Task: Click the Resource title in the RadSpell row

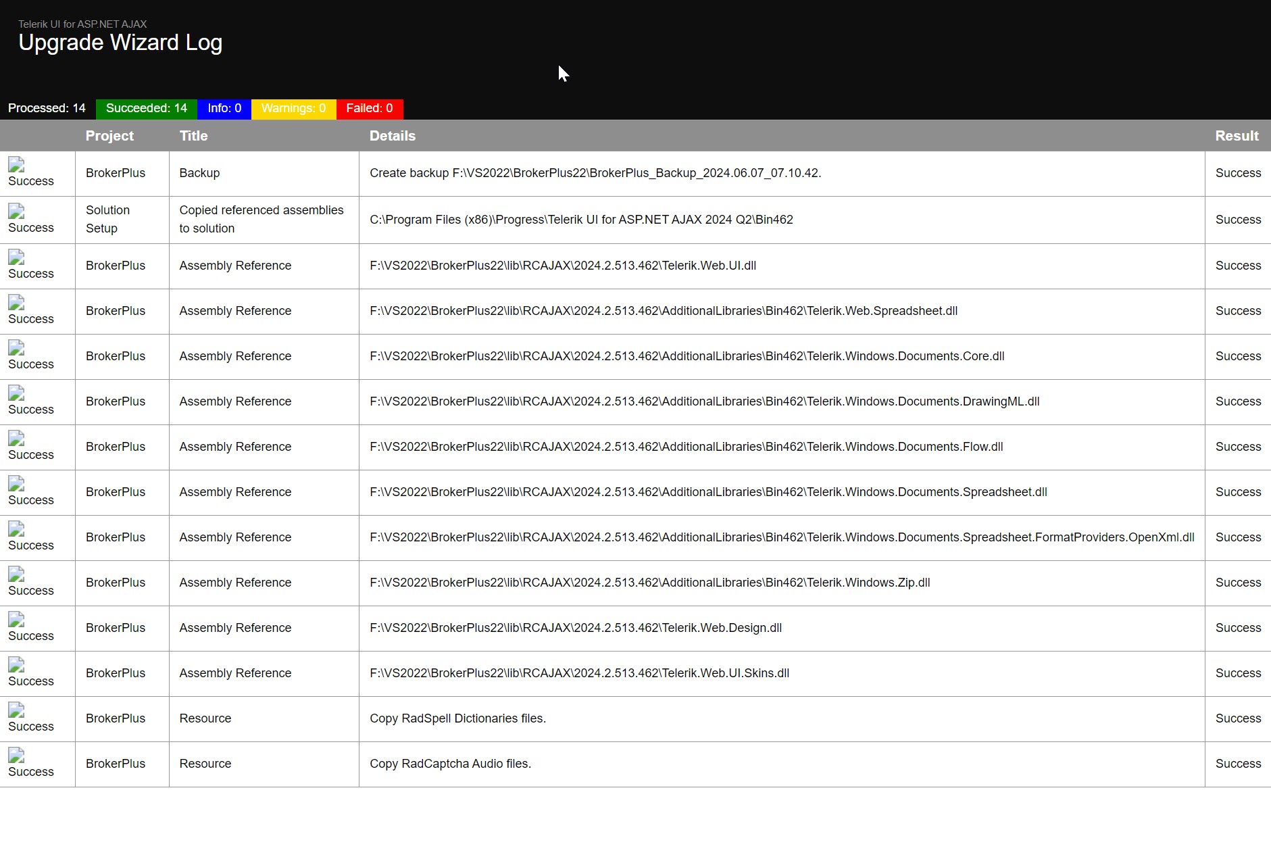Action: (205, 718)
